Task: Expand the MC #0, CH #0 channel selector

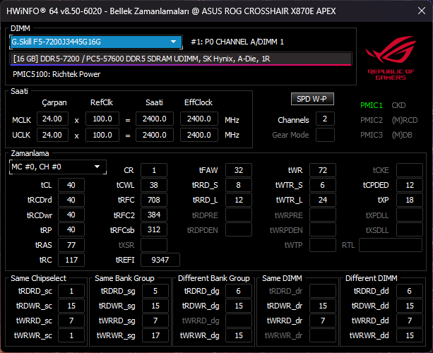Action: [58, 167]
